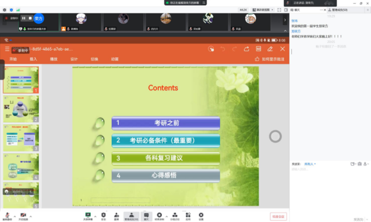The height and width of the screenshot is (222, 371).
Task: Switch to the manage members tab
Action: 338,10
